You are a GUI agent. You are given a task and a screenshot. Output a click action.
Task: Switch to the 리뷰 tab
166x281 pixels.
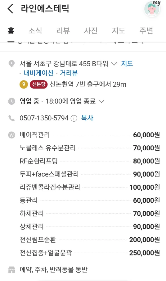click(x=63, y=31)
